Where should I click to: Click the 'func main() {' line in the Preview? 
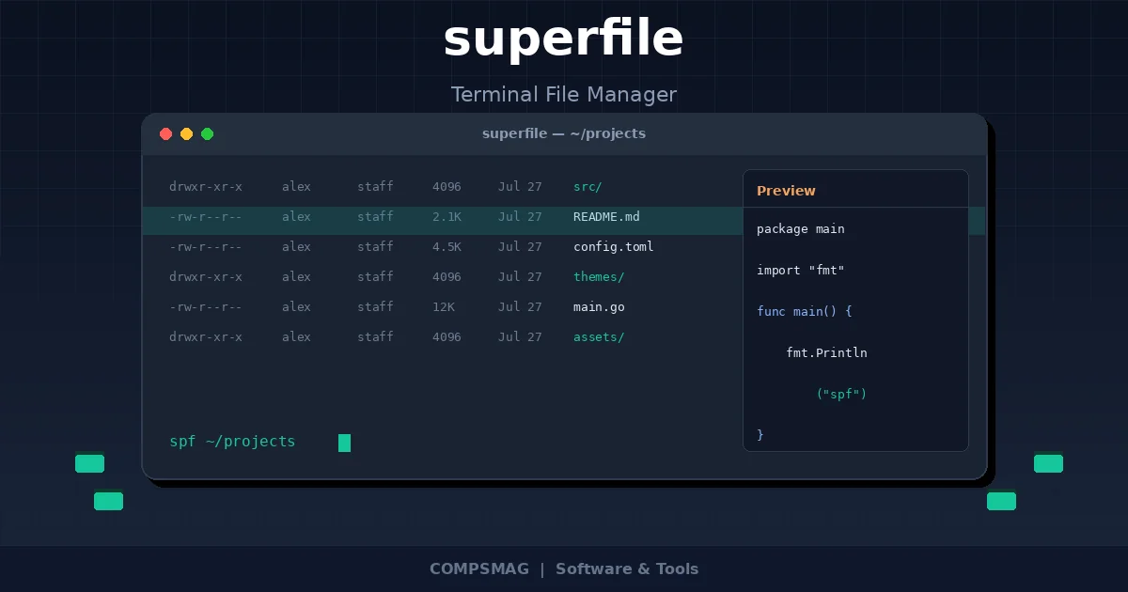click(805, 311)
